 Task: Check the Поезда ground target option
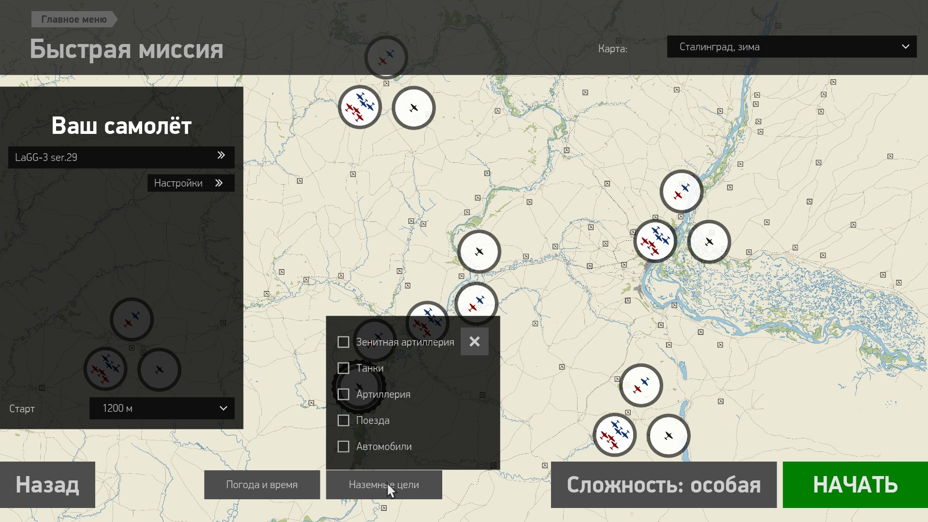(x=343, y=420)
